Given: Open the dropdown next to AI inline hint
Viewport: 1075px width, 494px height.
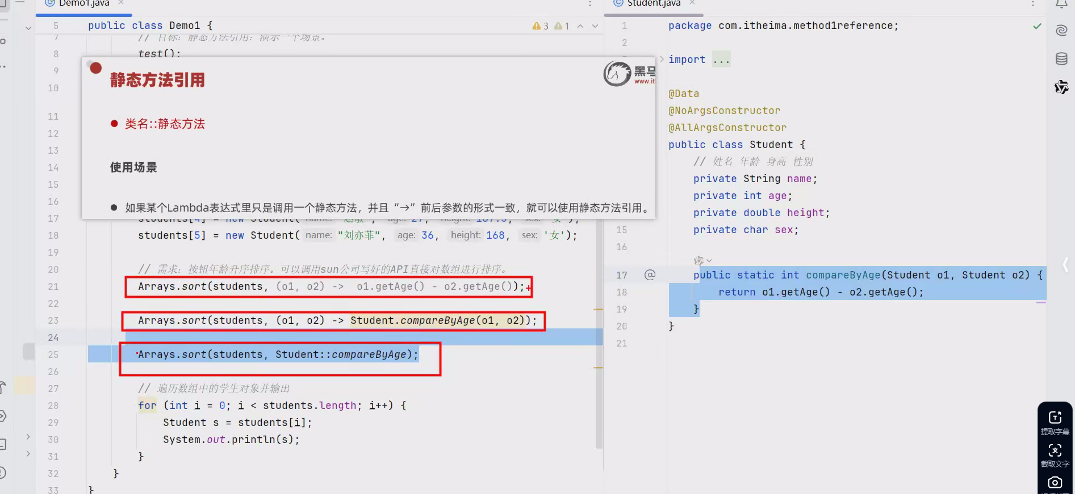Looking at the screenshot, I should (709, 261).
